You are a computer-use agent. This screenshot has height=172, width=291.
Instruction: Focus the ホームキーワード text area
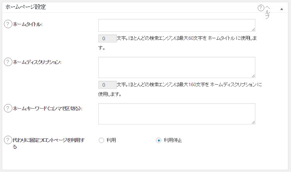point(177,114)
